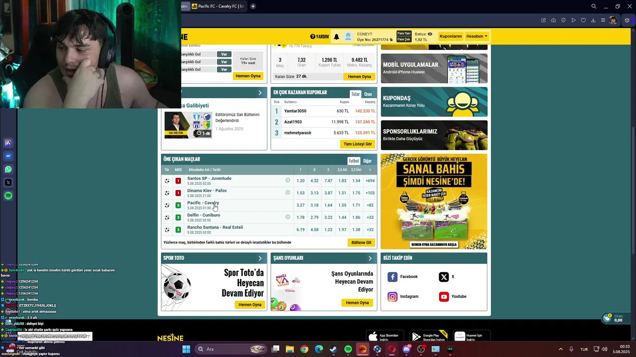Open the Sanal Bahis promotional banner
Image resolution: width=636 pixels, height=357 pixels.
click(434, 201)
